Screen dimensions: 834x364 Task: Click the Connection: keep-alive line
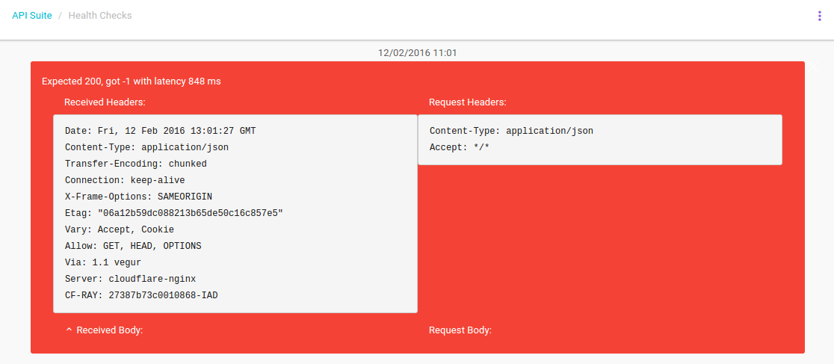point(125,180)
